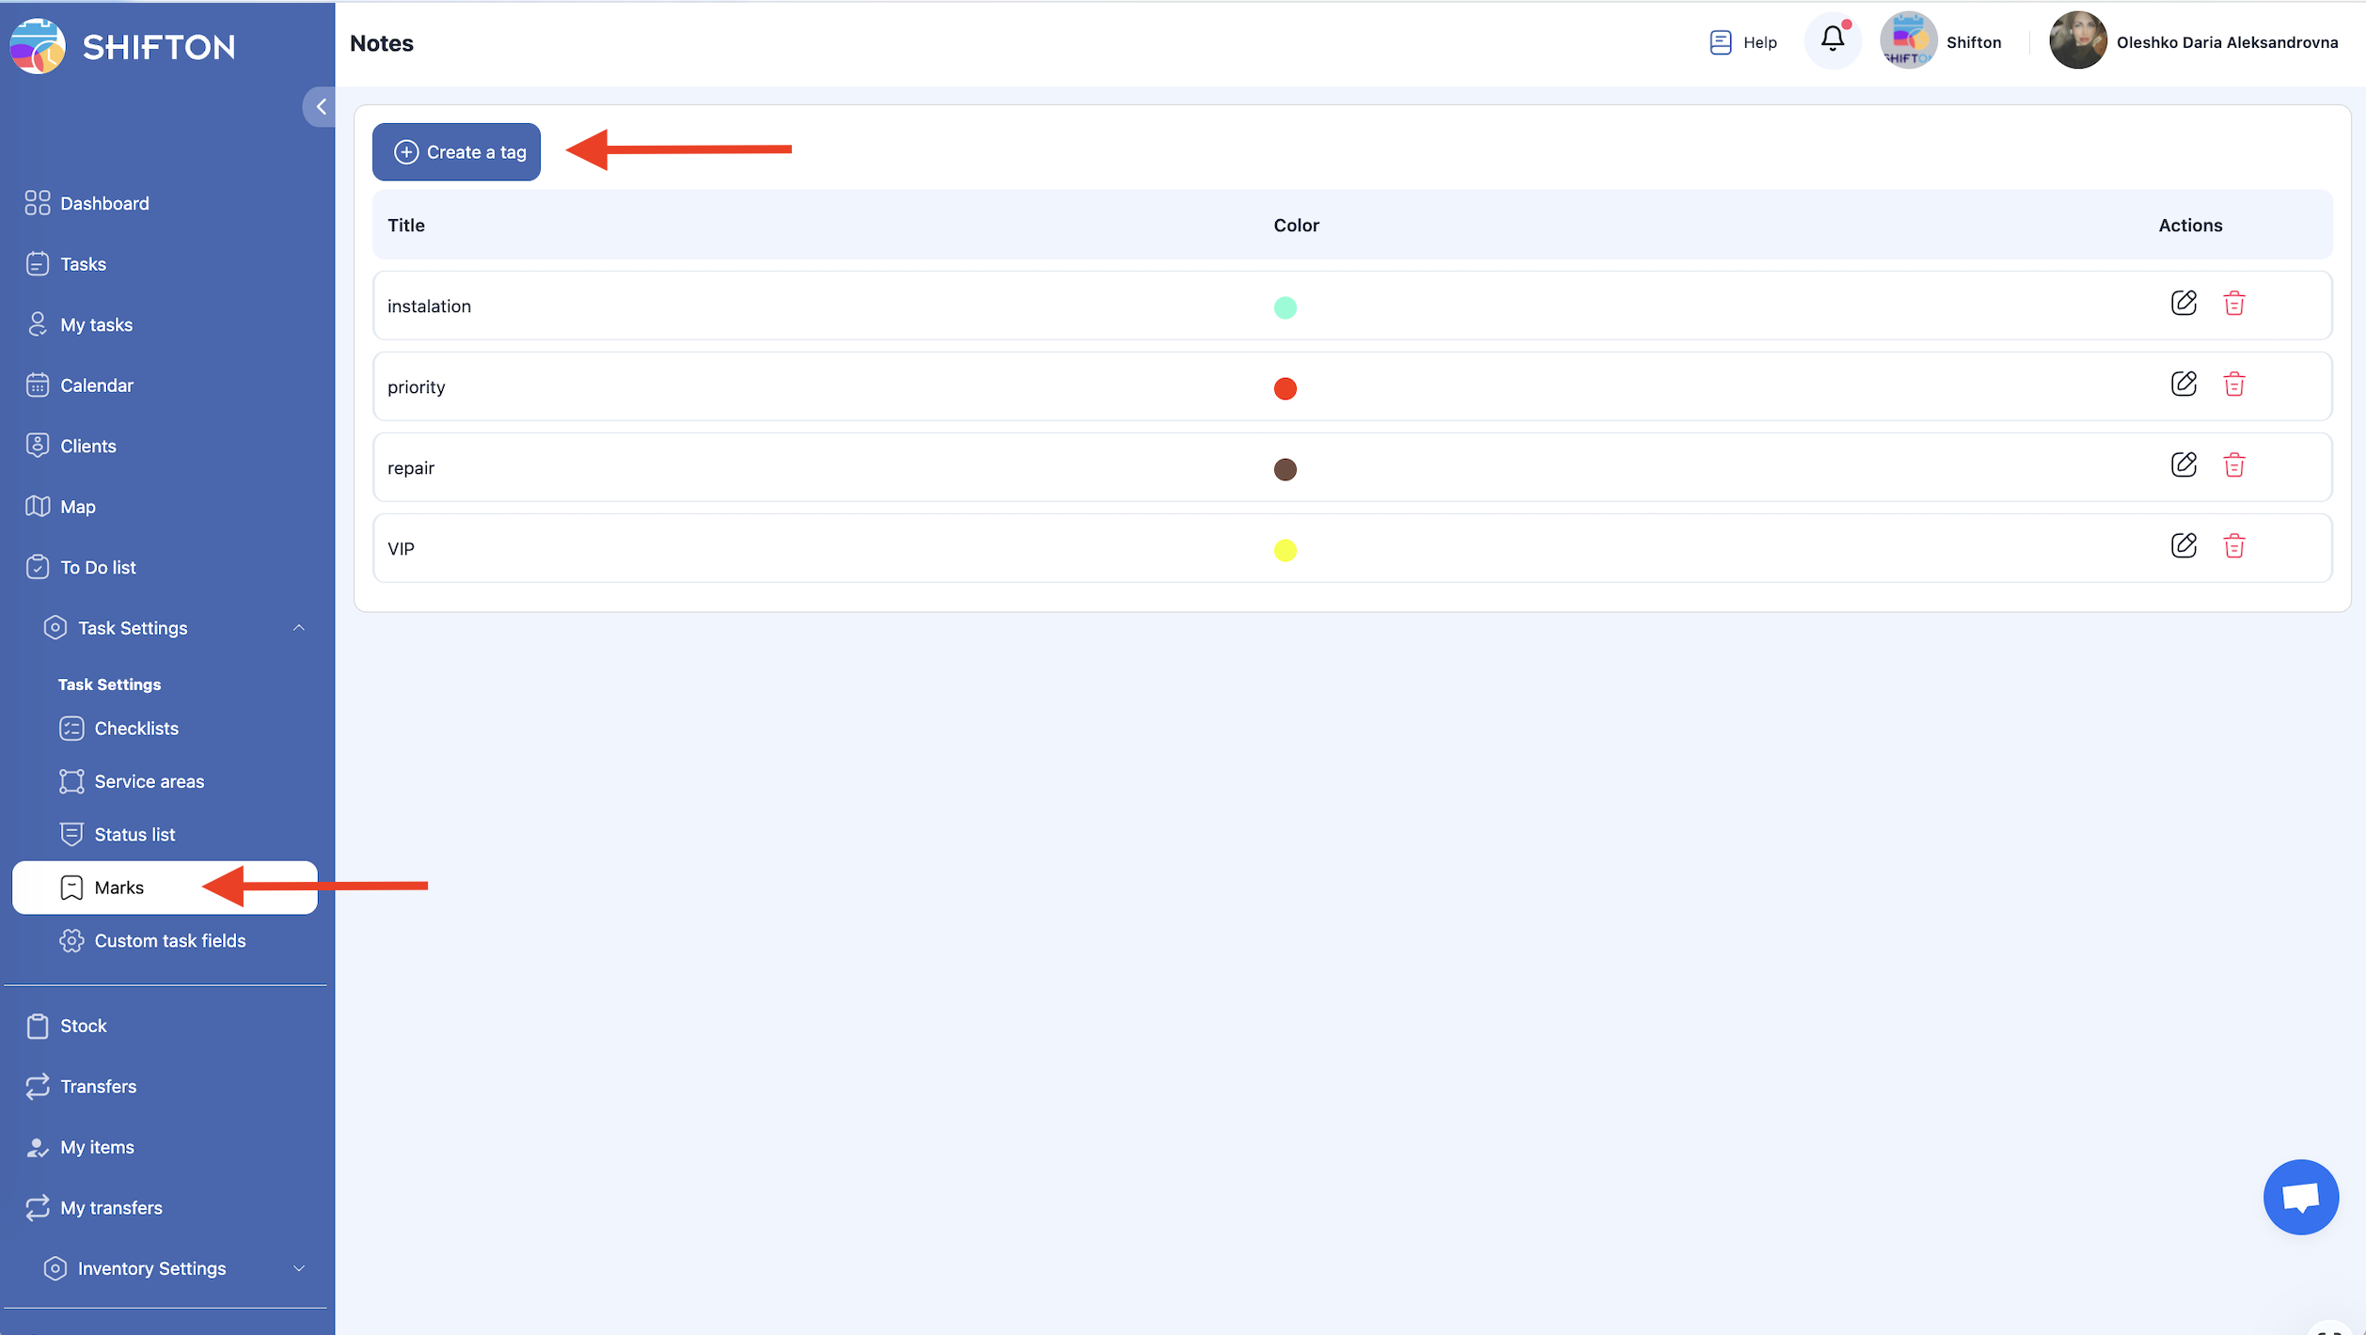2366x1335 pixels.
Task: Open Custom task fields settings
Action: (169, 941)
